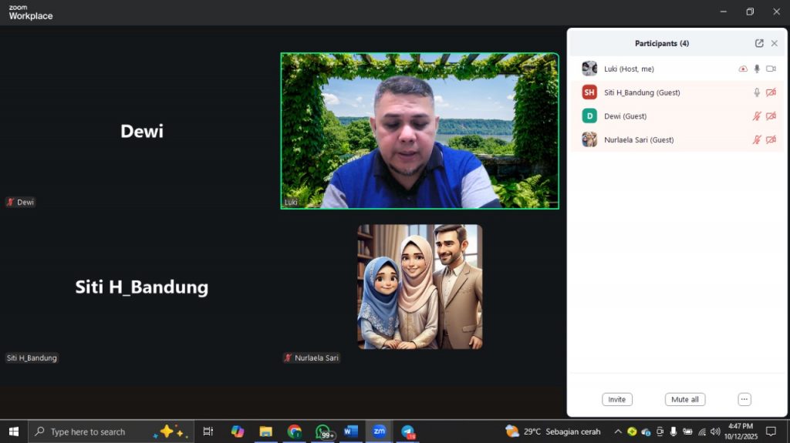Mute Luki's microphone in participants list
Screen dimensions: 790x443
[757, 69]
